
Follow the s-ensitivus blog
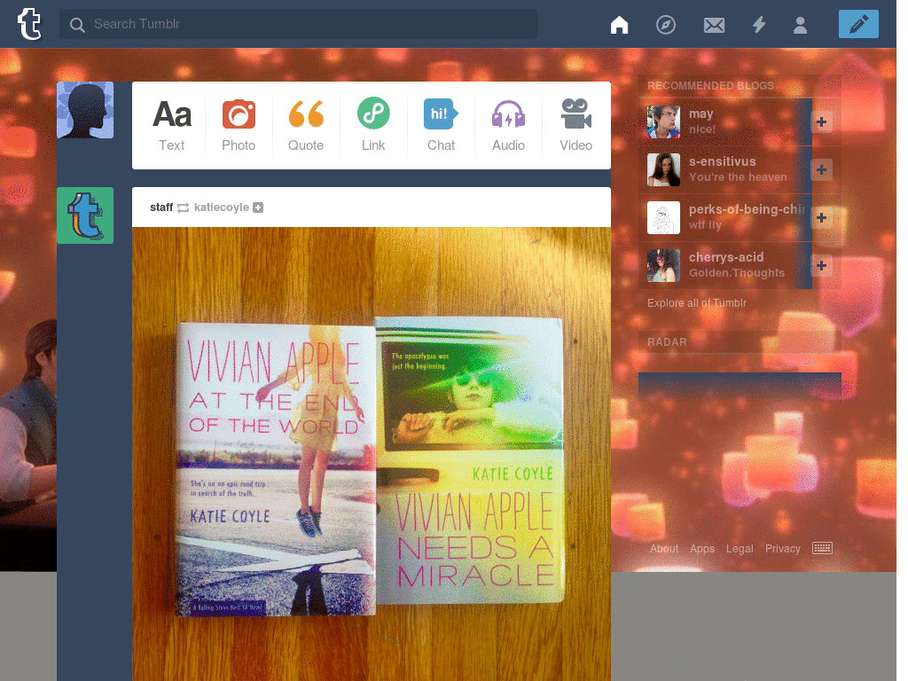[x=821, y=169]
